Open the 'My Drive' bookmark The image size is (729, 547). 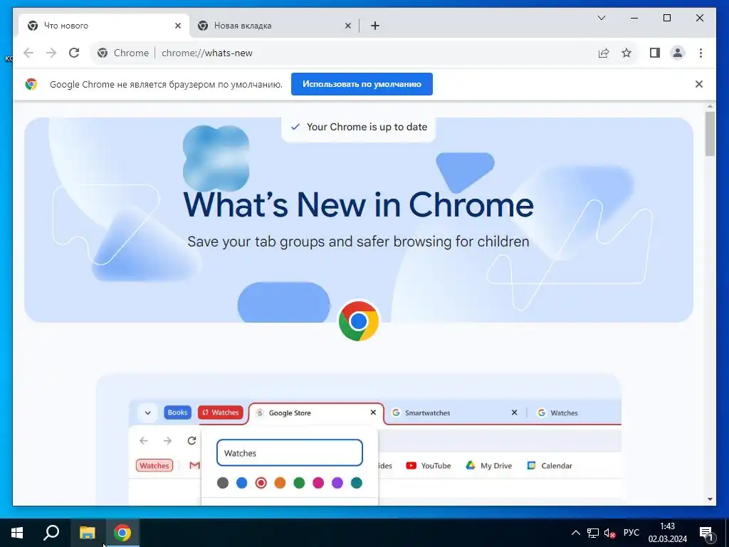[x=488, y=466]
